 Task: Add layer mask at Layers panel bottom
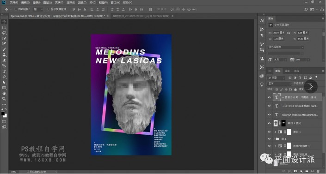(x=295, y=171)
